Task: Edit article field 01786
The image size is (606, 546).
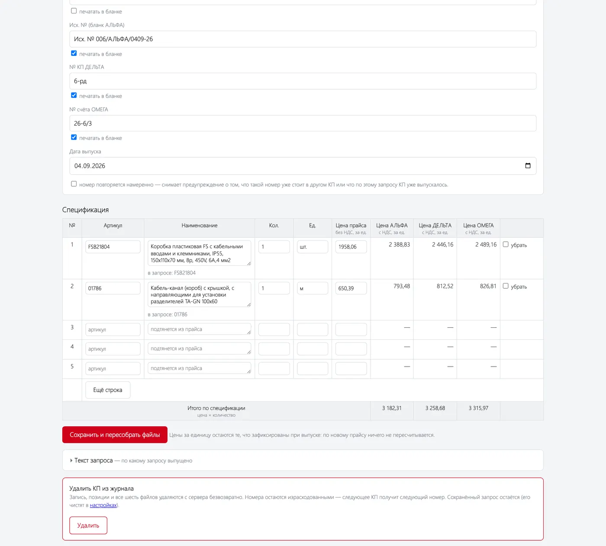Action: (x=113, y=288)
